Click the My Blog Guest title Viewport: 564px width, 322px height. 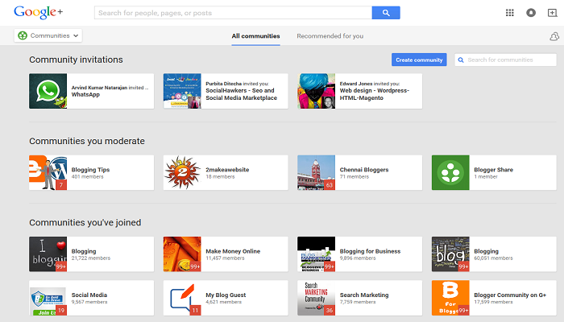(226, 295)
